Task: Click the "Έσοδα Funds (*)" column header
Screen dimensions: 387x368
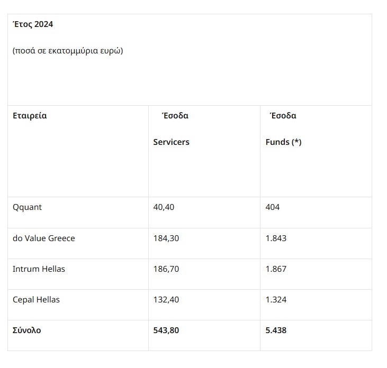Action: point(283,128)
